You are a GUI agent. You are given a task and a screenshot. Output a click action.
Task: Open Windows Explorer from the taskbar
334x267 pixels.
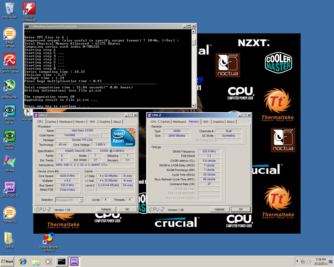36,262
